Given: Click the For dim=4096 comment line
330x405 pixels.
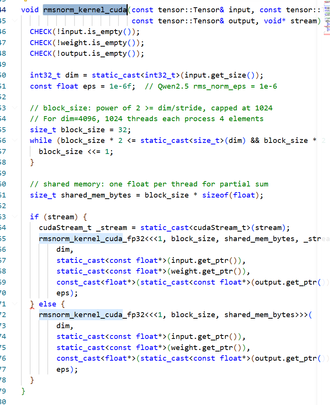Looking at the screenshot, I should [147, 119].
